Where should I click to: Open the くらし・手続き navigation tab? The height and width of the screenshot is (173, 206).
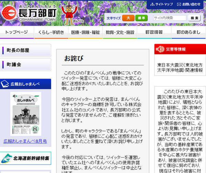coord(51,32)
